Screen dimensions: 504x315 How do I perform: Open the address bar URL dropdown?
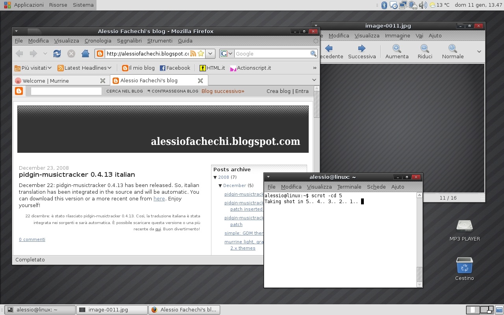pyautogui.click(x=210, y=54)
